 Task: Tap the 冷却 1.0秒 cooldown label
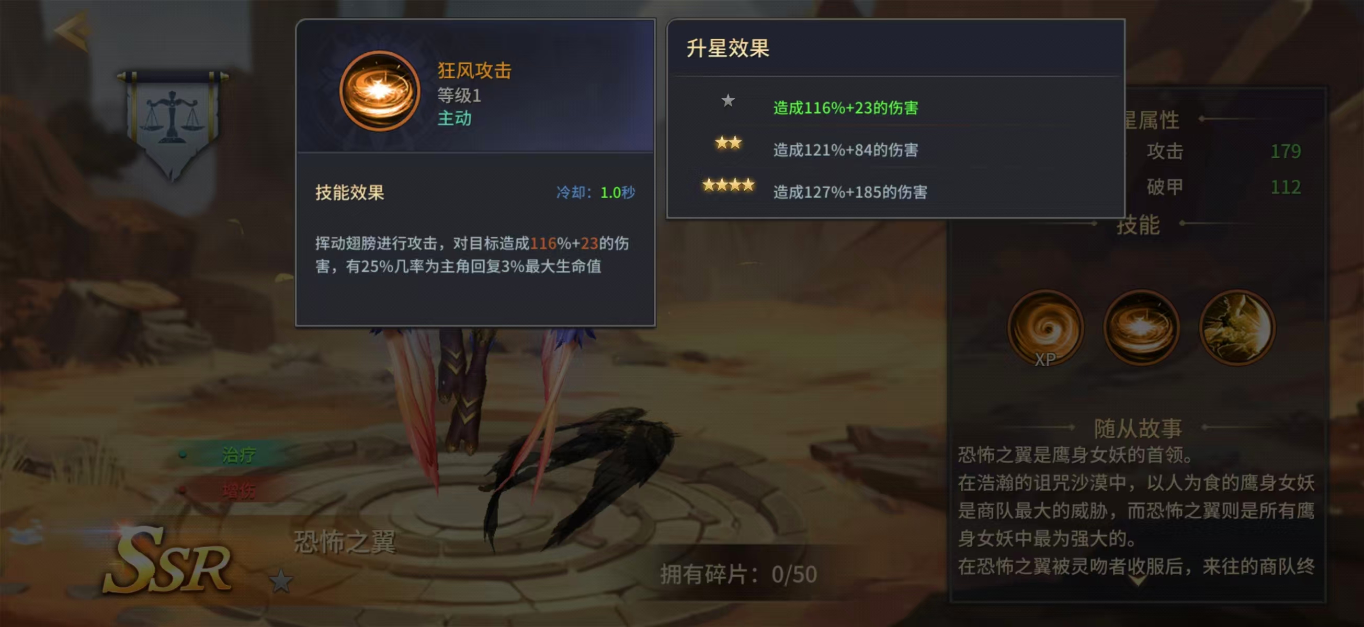pyautogui.click(x=595, y=192)
